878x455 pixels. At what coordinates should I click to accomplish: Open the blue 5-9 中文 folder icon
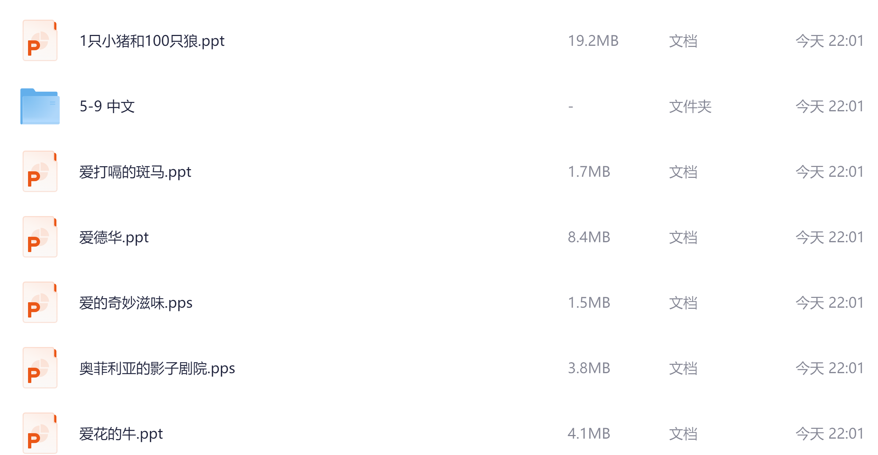[40, 106]
